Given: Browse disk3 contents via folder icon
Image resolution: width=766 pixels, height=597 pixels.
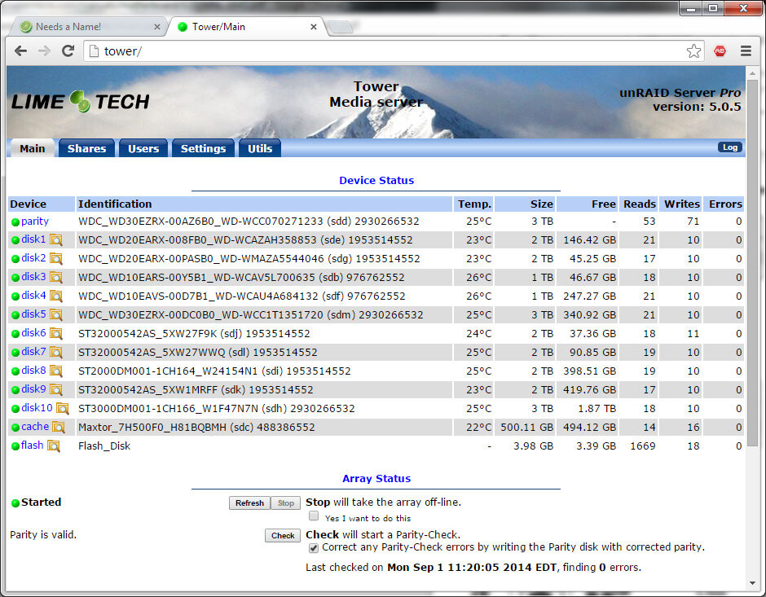Looking at the screenshot, I should click(56, 277).
